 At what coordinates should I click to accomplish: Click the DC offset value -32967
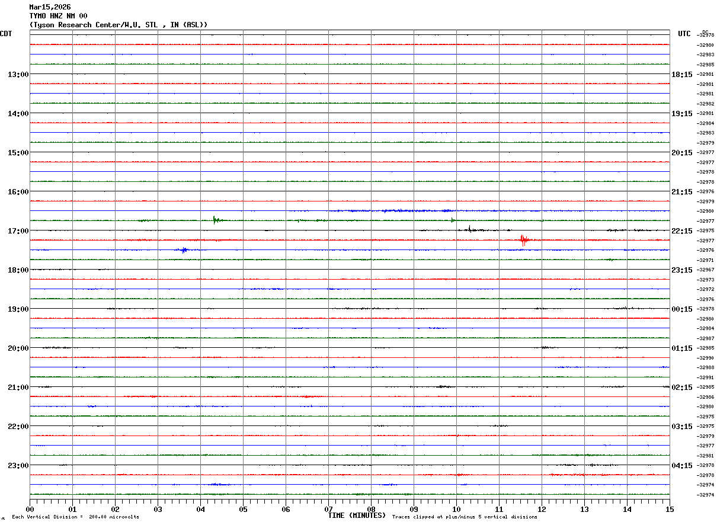[x=706, y=270]
